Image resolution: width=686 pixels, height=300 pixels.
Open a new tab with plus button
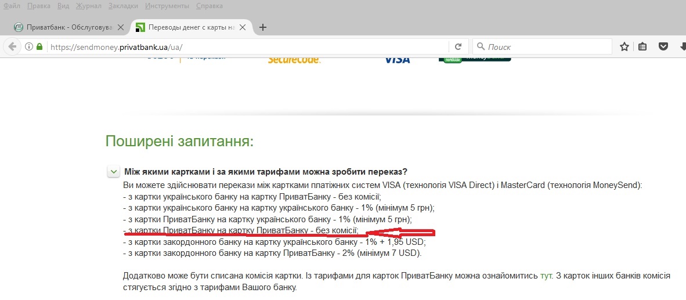tap(262, 27)
